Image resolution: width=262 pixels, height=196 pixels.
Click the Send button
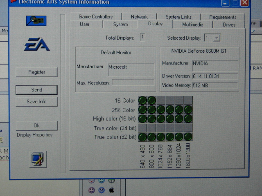[x=36, y=90]
